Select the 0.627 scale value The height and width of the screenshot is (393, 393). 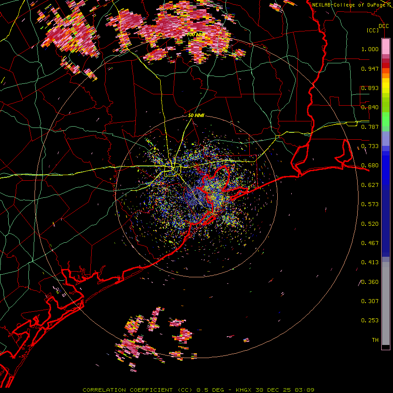point(370,185)
